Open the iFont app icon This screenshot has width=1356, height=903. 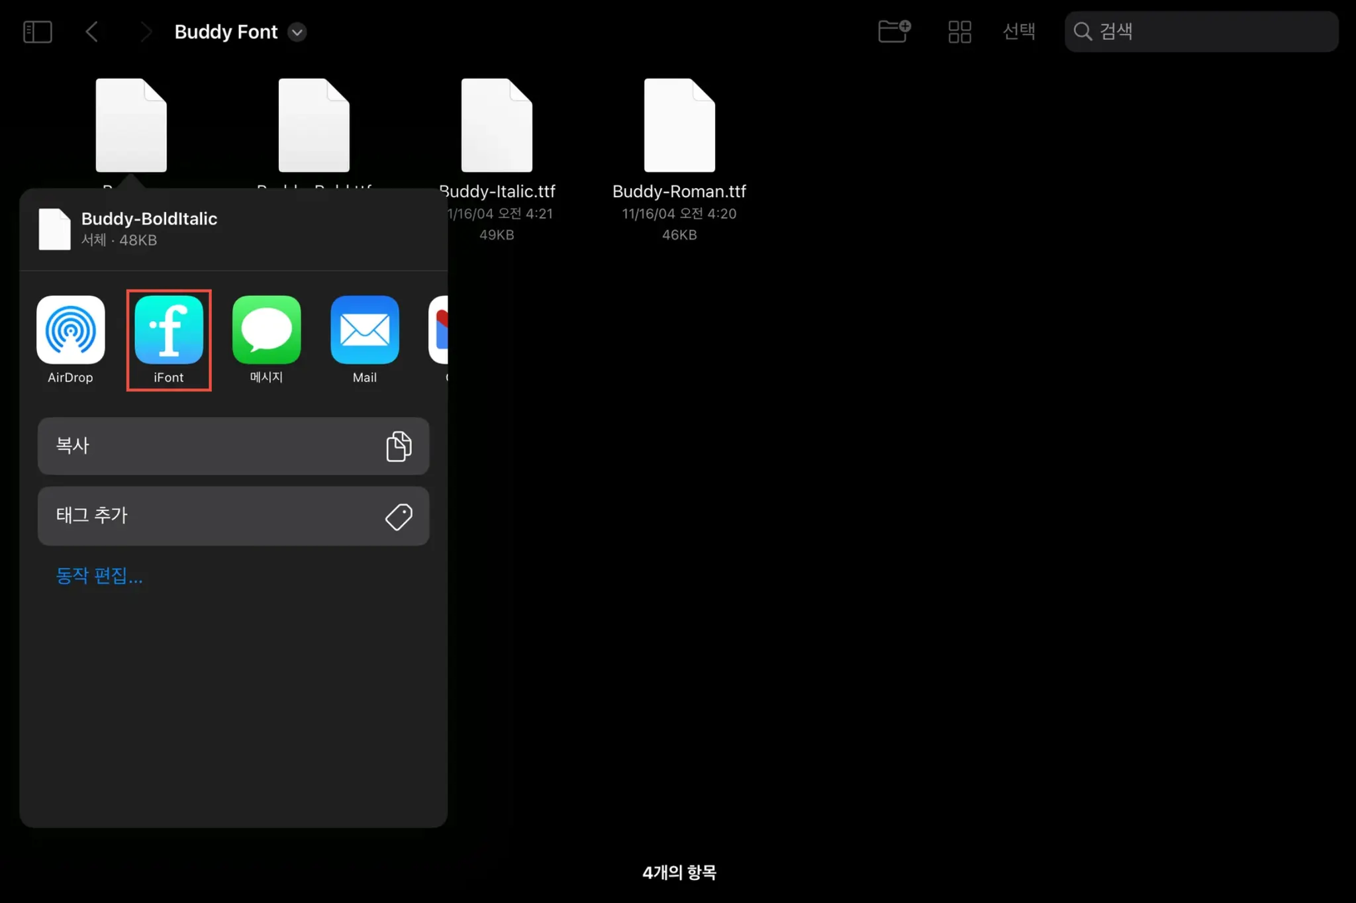pyautogui.click(x=169, y=330)
